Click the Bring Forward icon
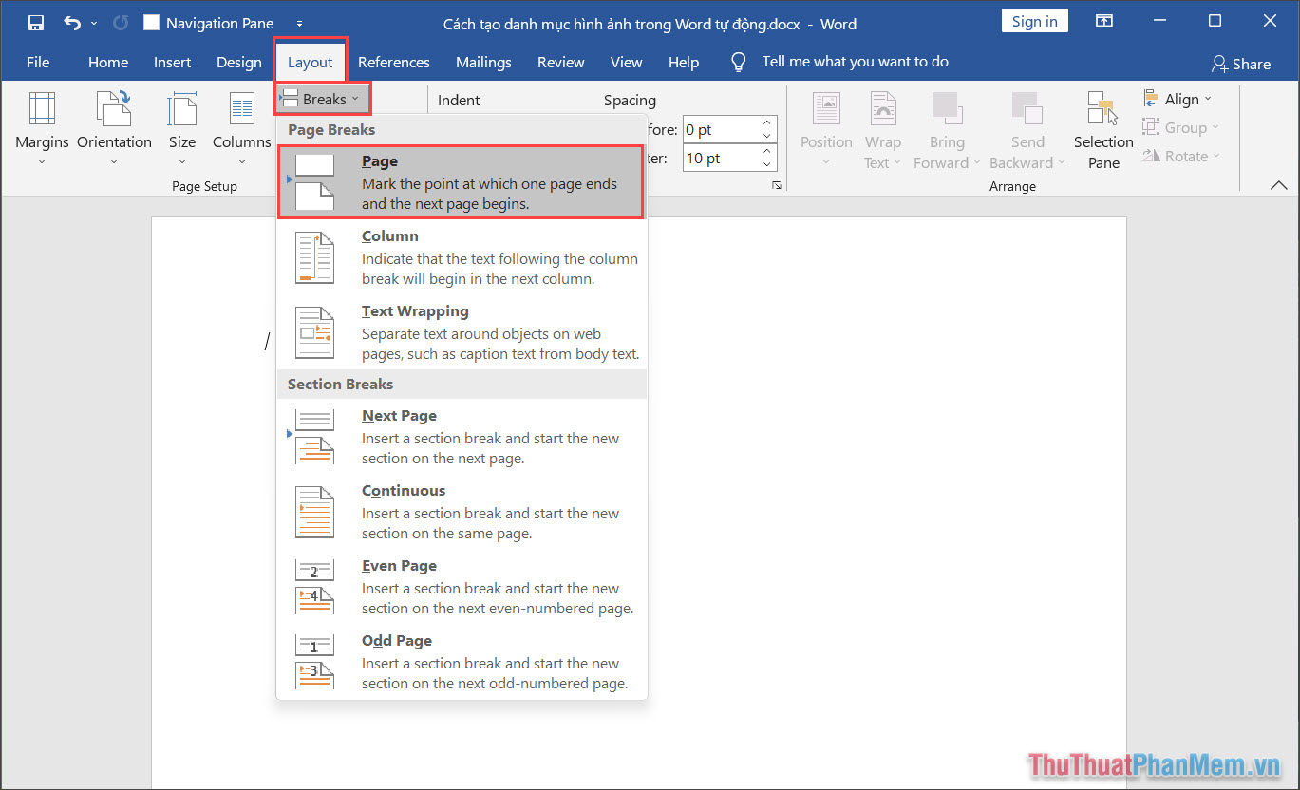 946,109
